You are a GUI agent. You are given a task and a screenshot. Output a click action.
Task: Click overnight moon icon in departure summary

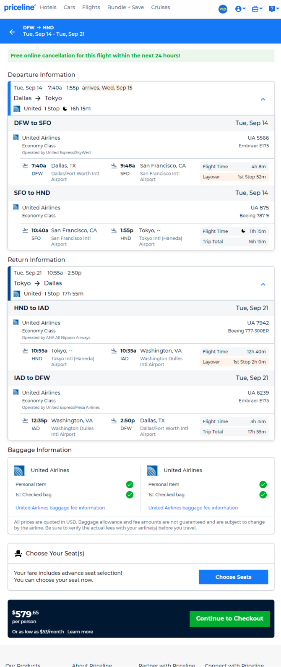(x=65, y=109)
